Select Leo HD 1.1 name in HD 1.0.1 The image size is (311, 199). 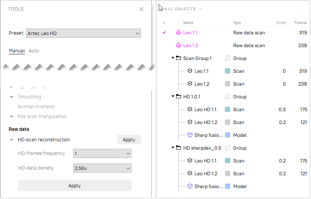[x=206, y=110]
